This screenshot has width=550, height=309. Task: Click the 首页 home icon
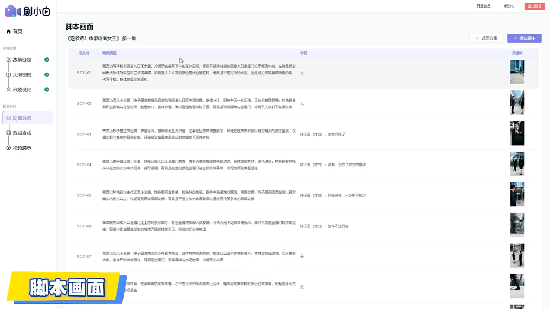tap(8, 31)
